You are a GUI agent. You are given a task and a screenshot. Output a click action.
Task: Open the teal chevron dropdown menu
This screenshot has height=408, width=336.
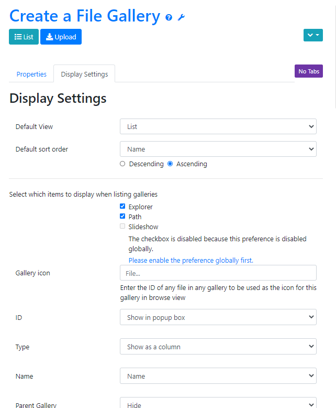tap(313, 35)
